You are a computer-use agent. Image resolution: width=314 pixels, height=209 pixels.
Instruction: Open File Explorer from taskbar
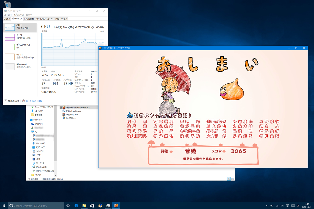tap(84, 206)
